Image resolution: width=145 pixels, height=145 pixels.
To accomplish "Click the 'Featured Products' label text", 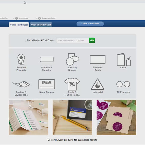I will (x=21, y=69).
